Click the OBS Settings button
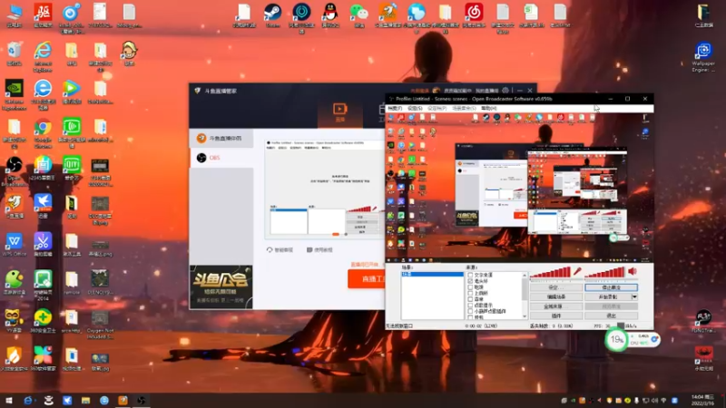Screen dimensions: 726x408 point(556,287)
